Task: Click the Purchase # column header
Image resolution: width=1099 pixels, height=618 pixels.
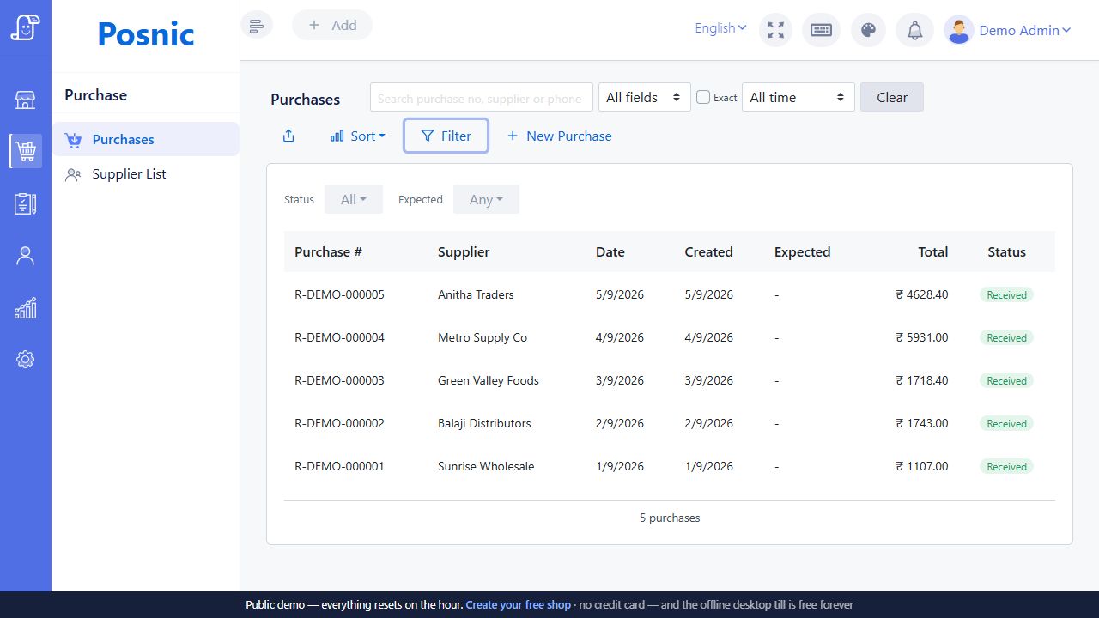Action: click(x=328, y=251)
